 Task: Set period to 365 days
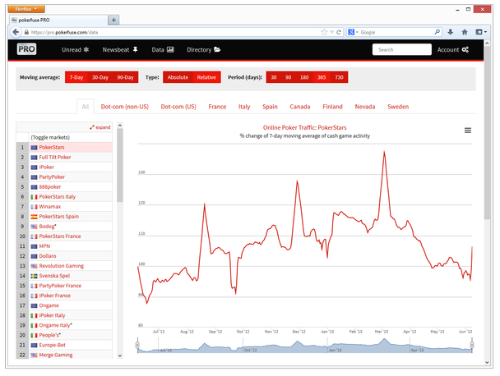click(x=322, y=77)
